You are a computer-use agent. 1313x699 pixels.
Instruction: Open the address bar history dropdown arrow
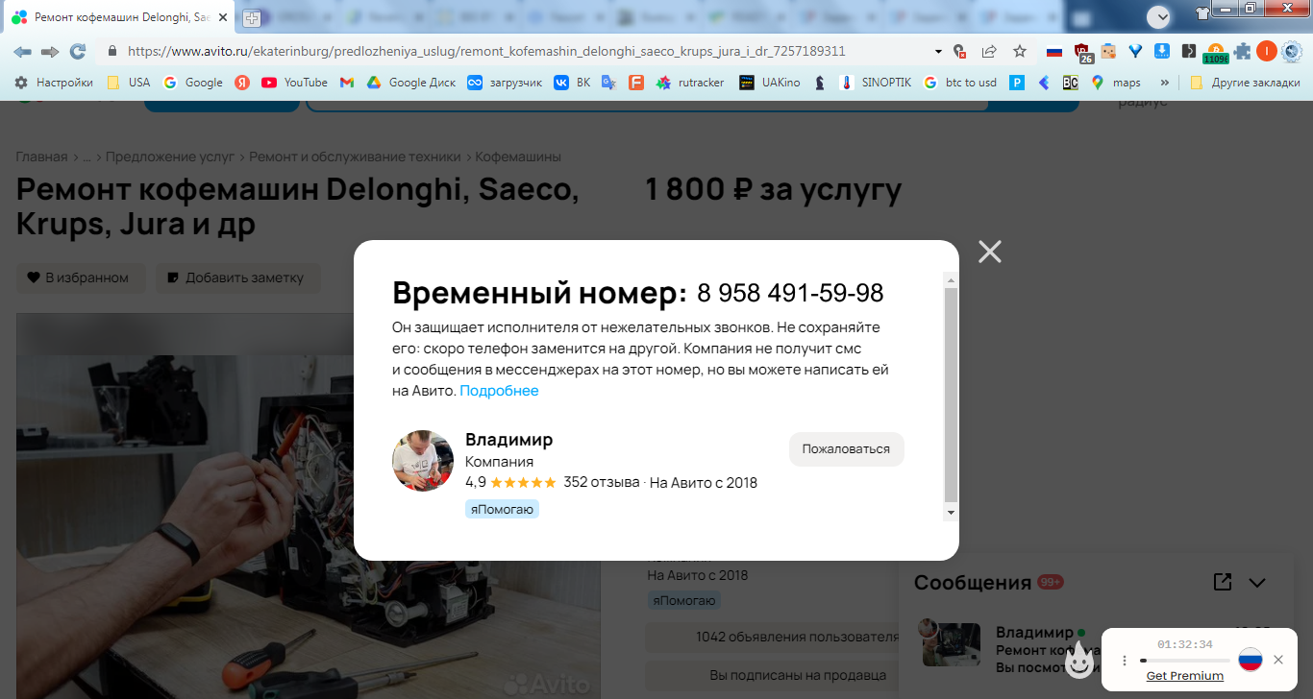pyautogui.click(x=938, y=51)
